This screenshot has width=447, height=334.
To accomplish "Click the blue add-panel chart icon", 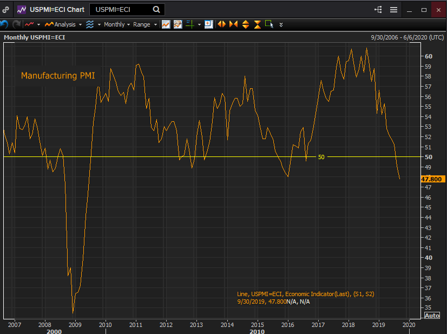I will pos(208,24).
